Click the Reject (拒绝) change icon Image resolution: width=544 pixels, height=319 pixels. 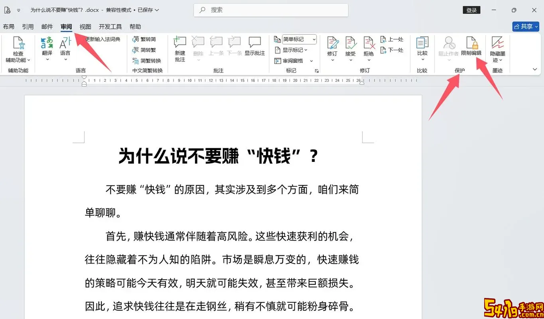369,43
